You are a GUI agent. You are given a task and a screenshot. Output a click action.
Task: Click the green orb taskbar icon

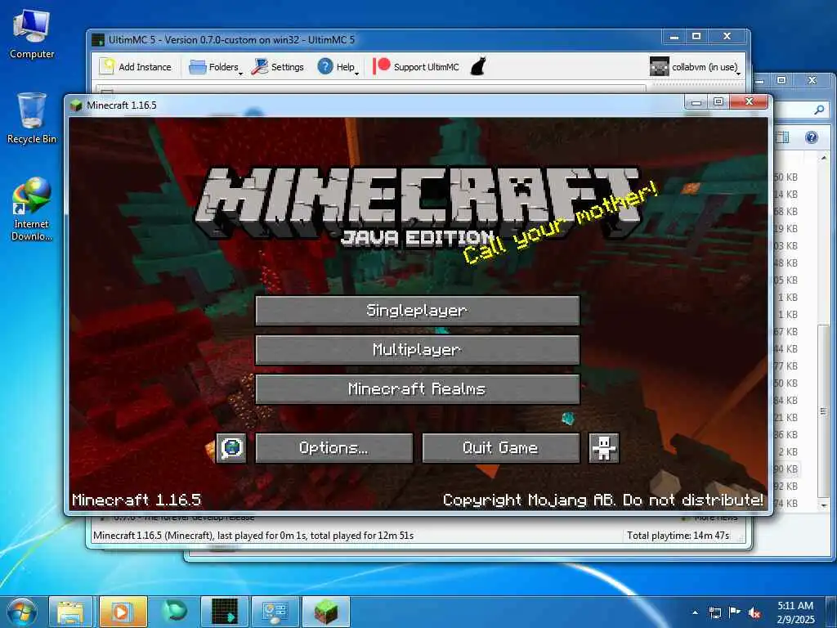coord(174,612)
